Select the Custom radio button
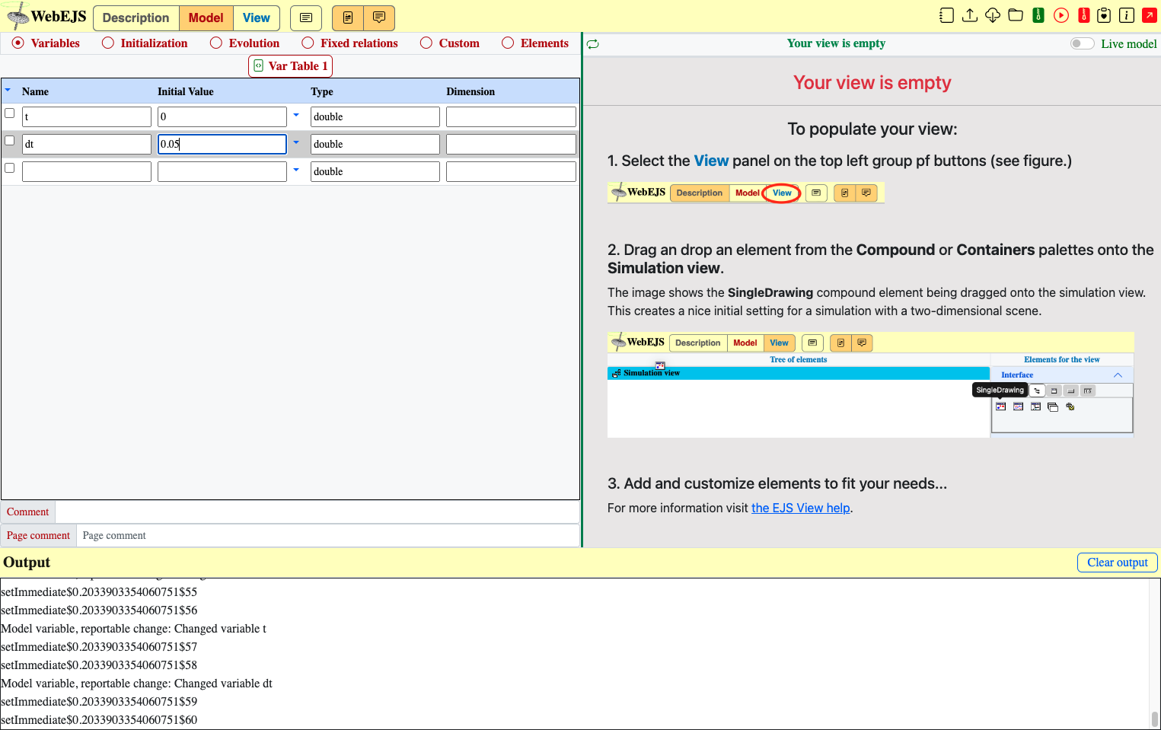Viewport: 1161px width, 730px height. coord(426,43)
